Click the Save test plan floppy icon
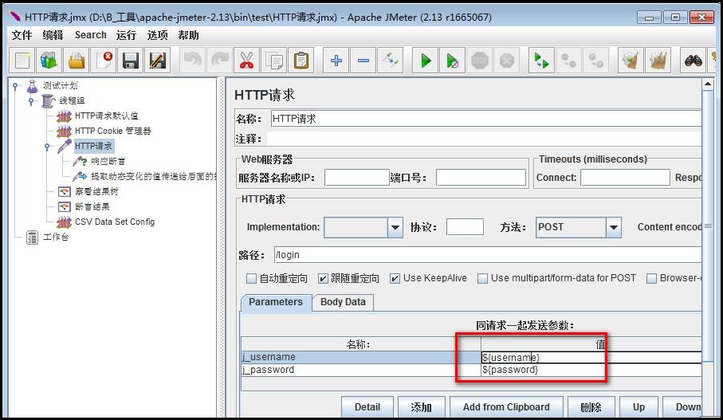Viewport: 723px width, 420px height. click(131, 61)
